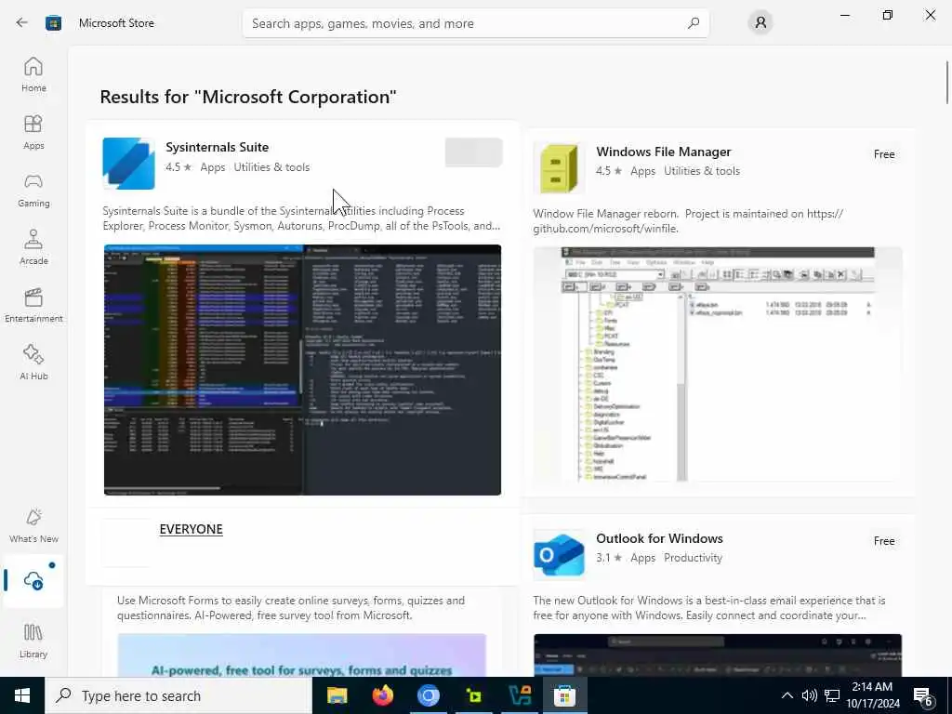Click the VS-style app taskbar icon
The width and height of the screenshot is (952, 714).
tap(519, 695)
